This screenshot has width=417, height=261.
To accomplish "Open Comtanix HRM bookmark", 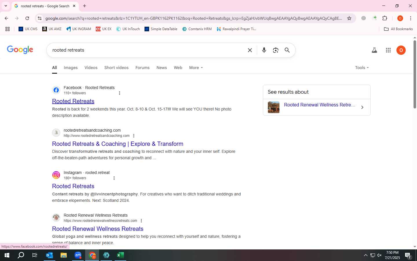I will tap(197, 29).
